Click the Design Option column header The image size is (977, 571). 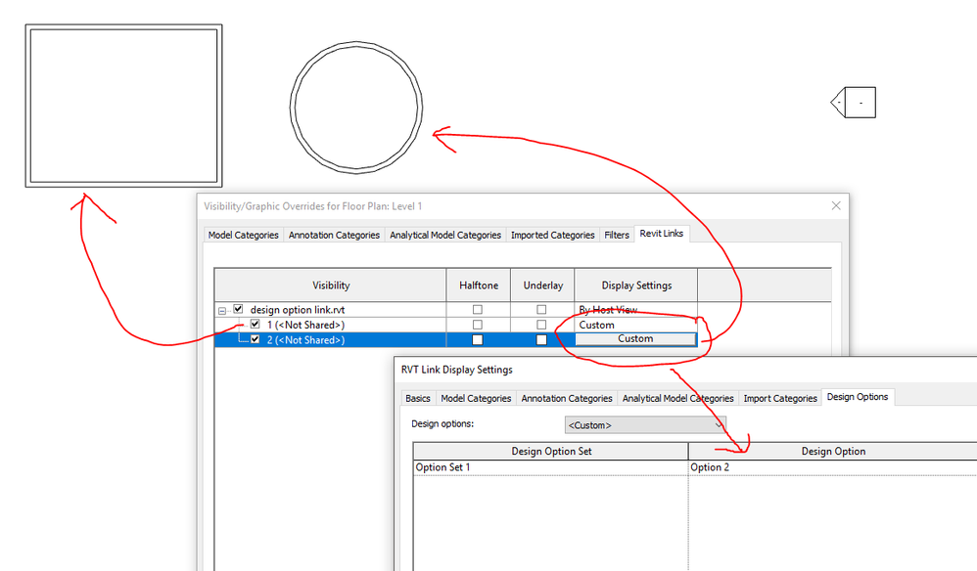coord(833,452)
